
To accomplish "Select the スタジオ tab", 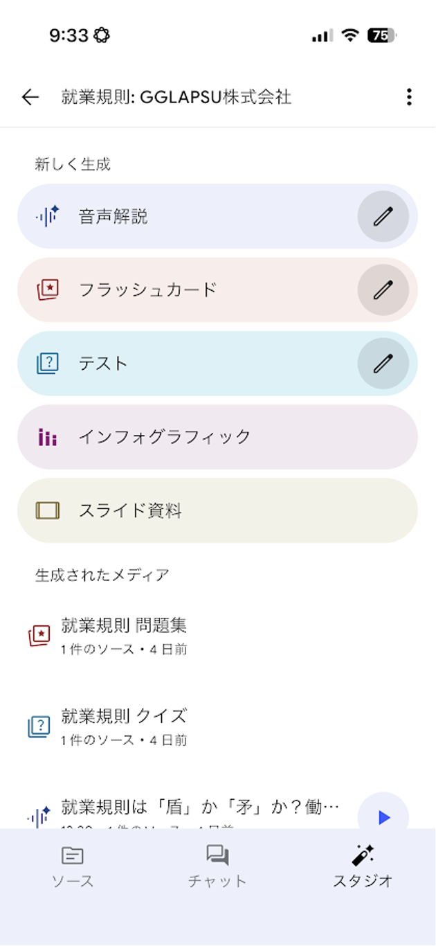I will click(363, 866).
